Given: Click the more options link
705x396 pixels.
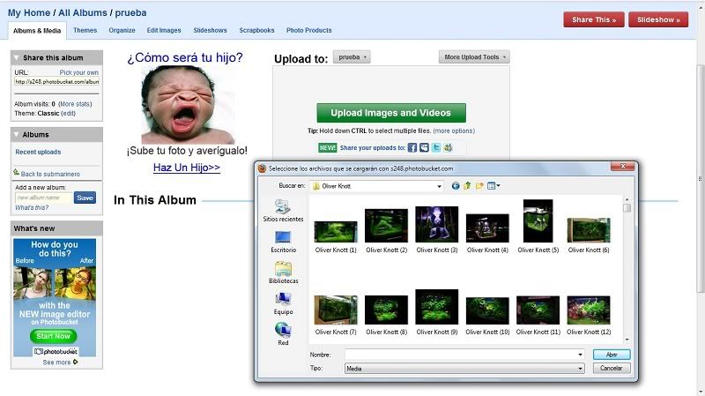Looking at the screenshot, I should 454,131.
